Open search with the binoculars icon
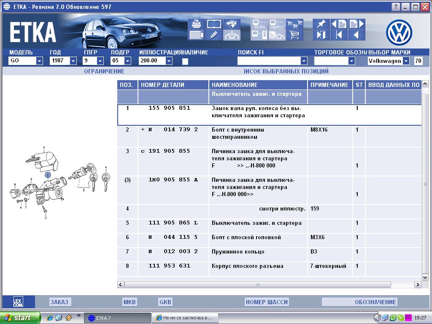Image resolution: width=432 pixels, height=324 pixels. point(232,24)
